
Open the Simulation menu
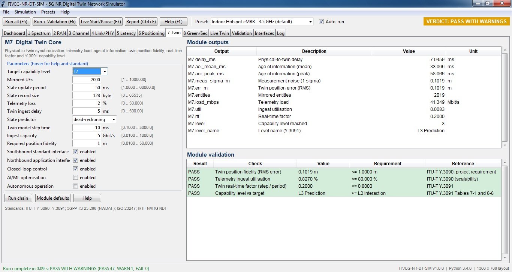pyautogui.click(x=25, y=12)
